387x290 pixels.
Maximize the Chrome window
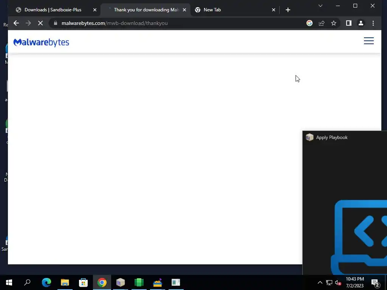[355, 6]
